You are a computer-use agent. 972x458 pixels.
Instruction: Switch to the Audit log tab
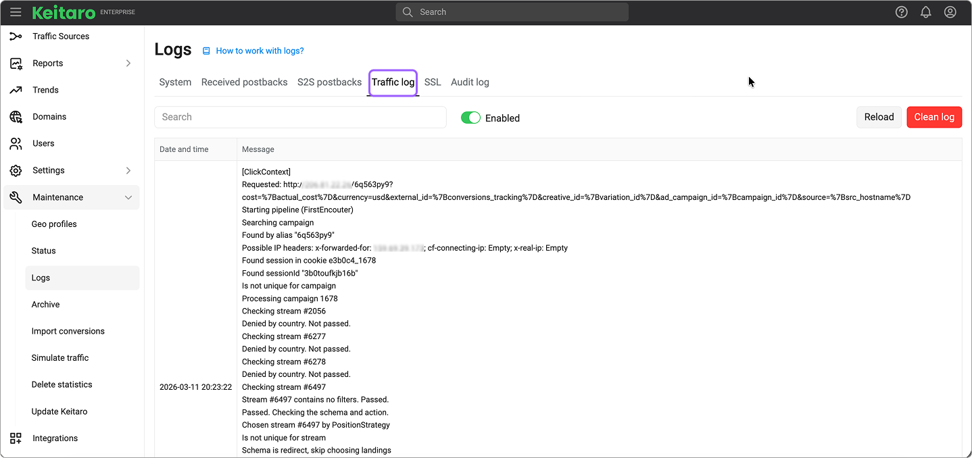470,82
